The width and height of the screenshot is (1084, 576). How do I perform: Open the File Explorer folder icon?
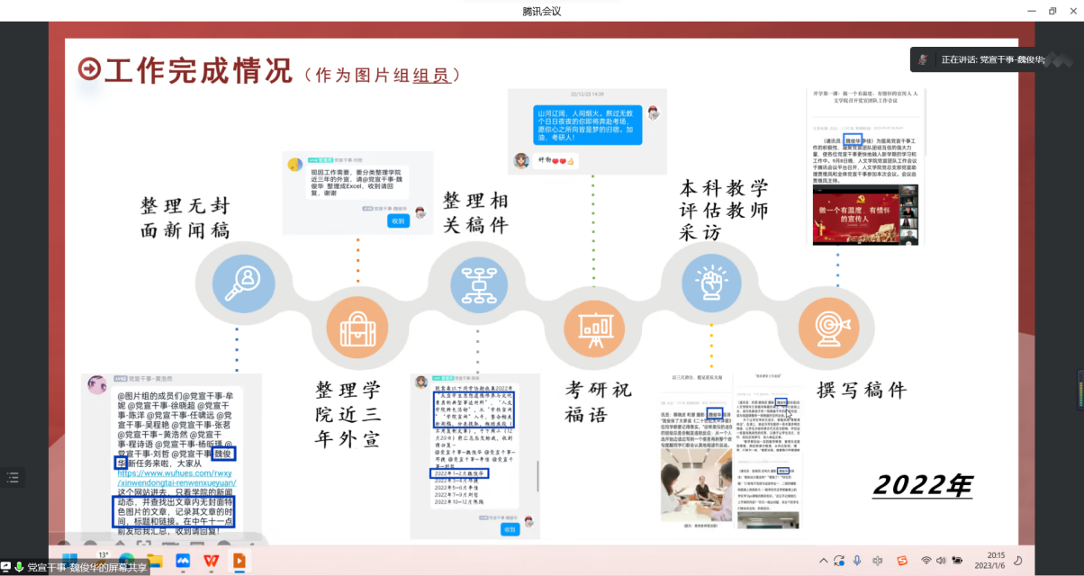[x=154, y=561]
